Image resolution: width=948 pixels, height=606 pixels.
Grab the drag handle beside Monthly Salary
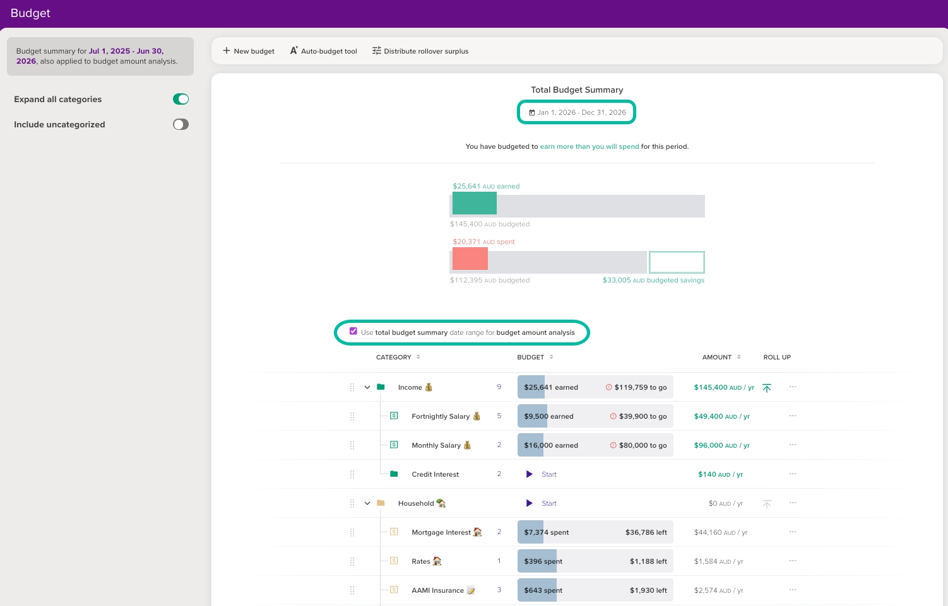(x=352, y=445)
